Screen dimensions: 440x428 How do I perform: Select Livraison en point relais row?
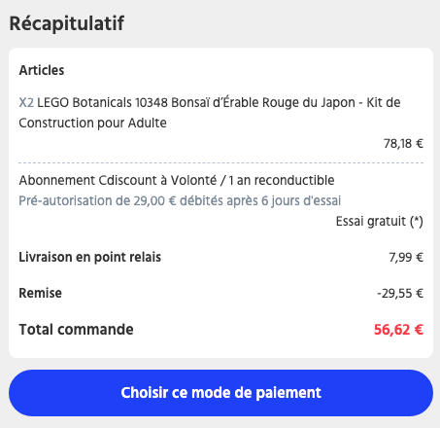(220, 257)
